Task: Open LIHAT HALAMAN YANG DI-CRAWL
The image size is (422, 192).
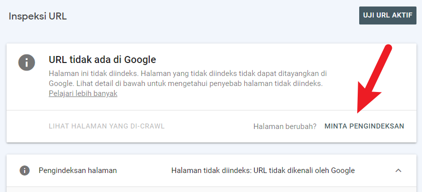Action: (x=107, y=126)
